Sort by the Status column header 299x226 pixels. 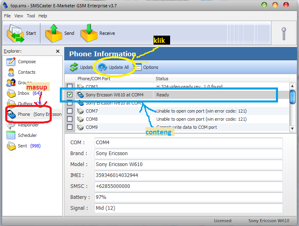coord(221,79)
